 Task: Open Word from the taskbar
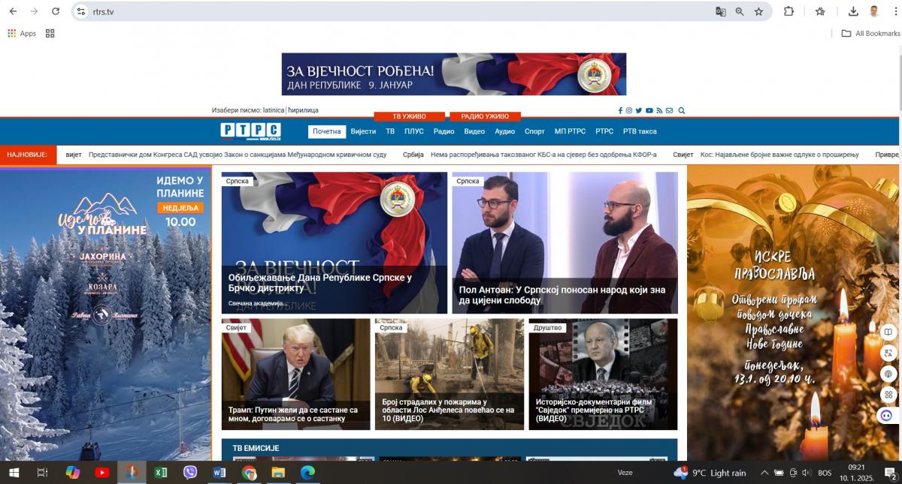coord(219,473)
